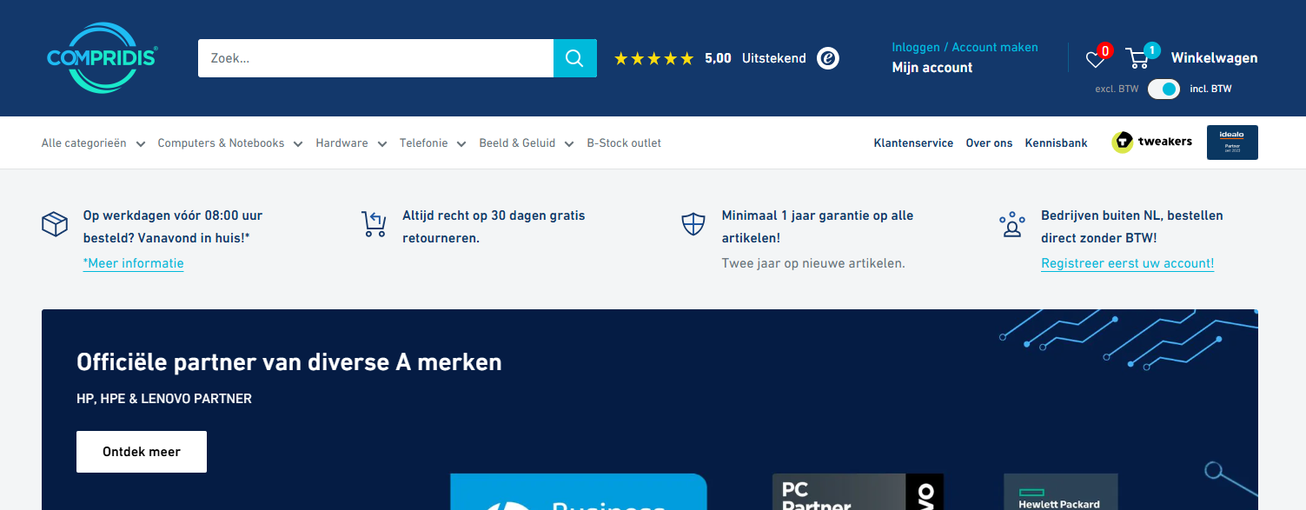This screenshot has height=510, width=1306.
Task: Click the Compridis logo
Action: coord(101,58)
